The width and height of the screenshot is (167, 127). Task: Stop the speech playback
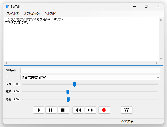tap(63, 110)
